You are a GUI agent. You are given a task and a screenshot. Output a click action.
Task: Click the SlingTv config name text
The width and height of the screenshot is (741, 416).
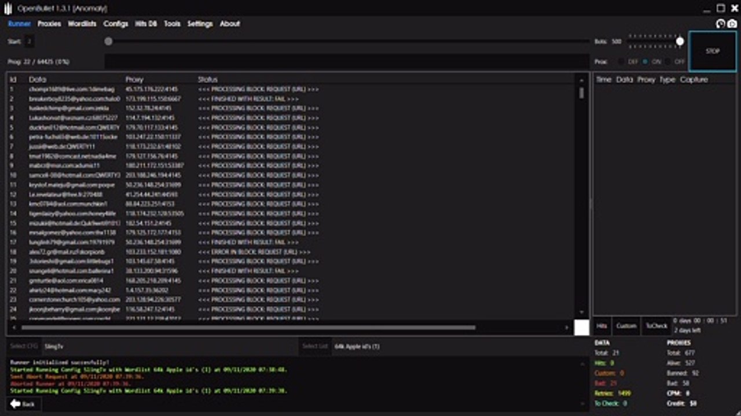point(54,347)
